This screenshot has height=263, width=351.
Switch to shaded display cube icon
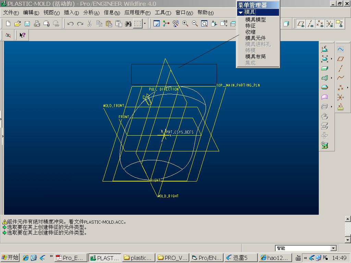tap(286, 24)
